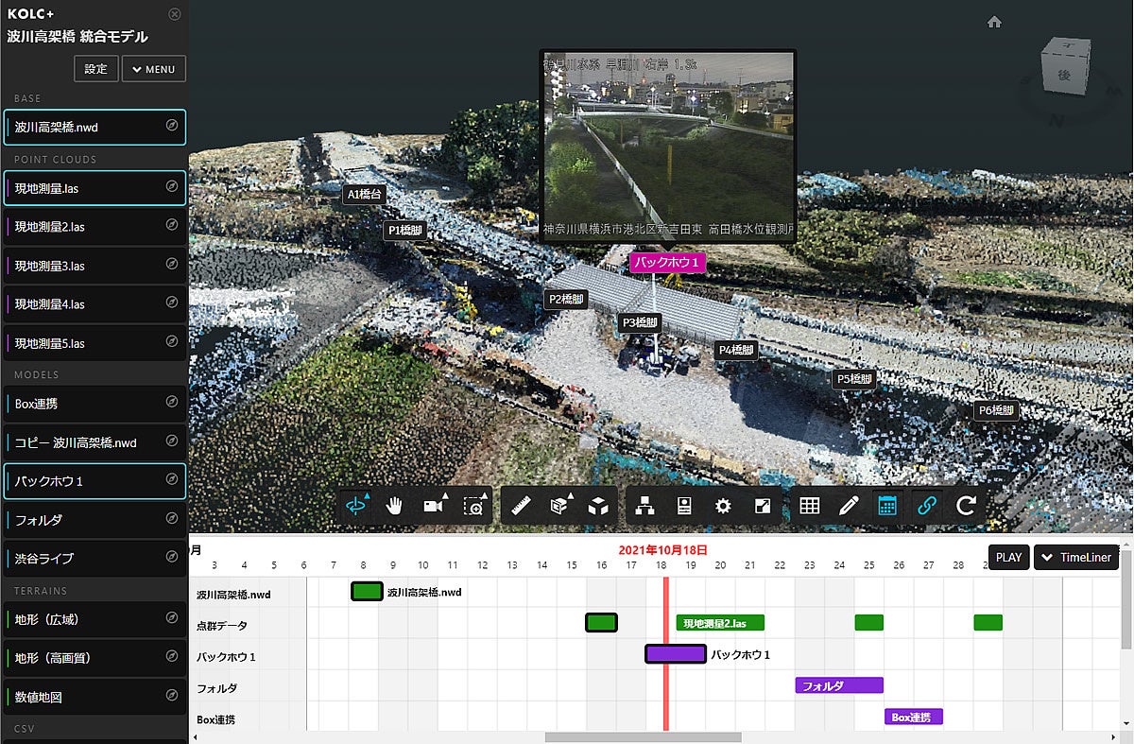Open compass icon for 数値地図
The width and height of the screenshot is (1134, 744).
[172, 696]
